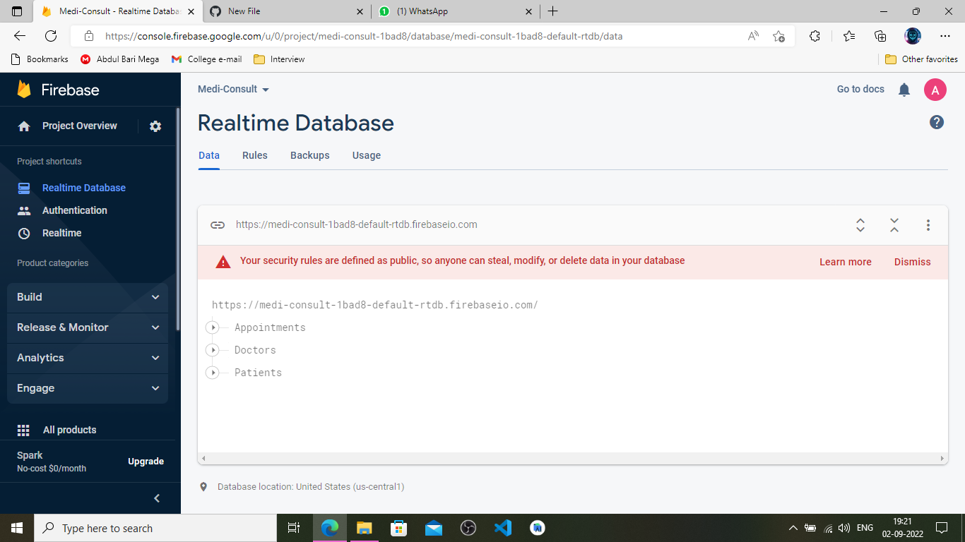Open Authentication from the sidebar
Screen dimensions: 965x542
[x=74, y=210]
